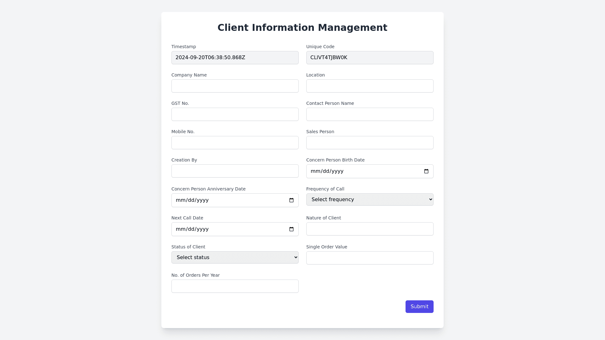
Task: Click the Nature of Client field
Action: coord(370,229)
